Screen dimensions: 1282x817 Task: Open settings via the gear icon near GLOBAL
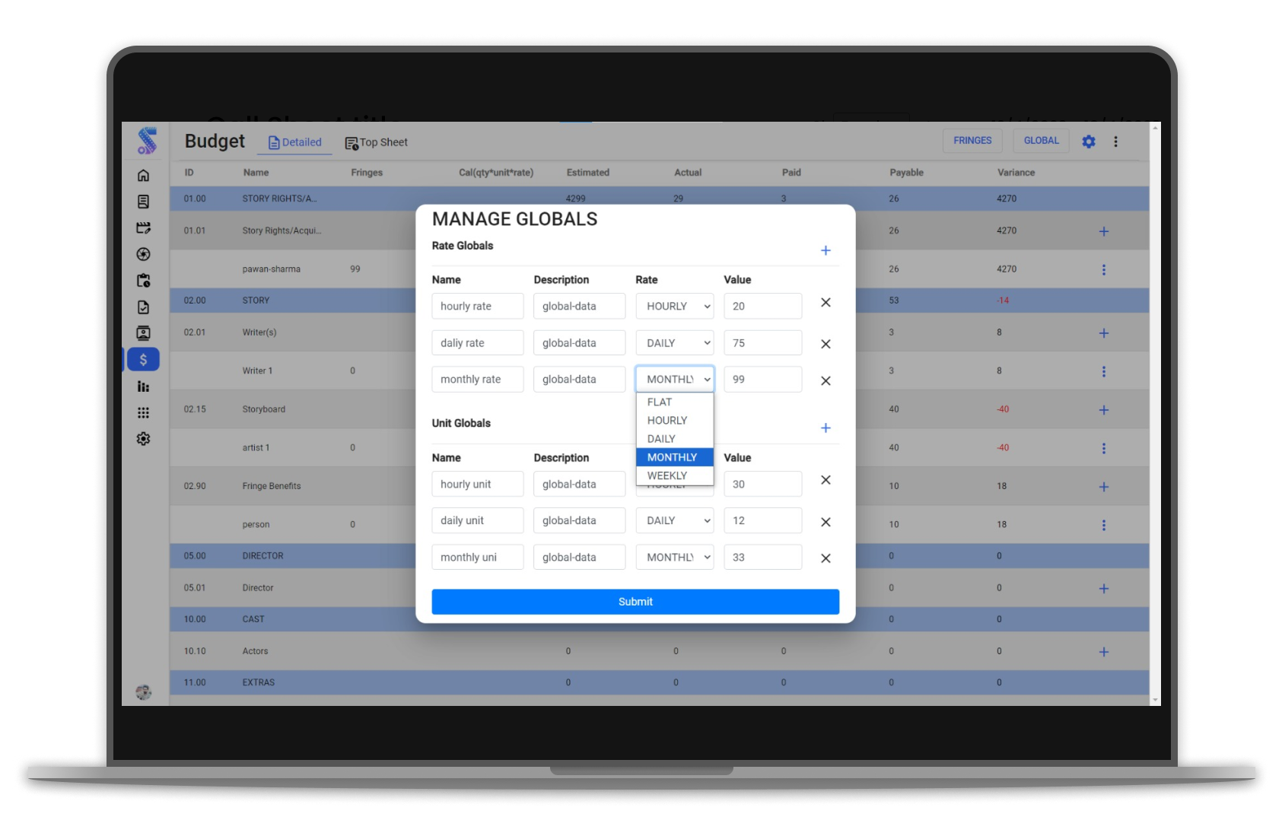[1089, 141]
